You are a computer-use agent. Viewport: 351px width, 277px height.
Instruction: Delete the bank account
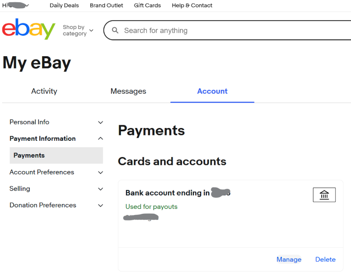[325, 259]
